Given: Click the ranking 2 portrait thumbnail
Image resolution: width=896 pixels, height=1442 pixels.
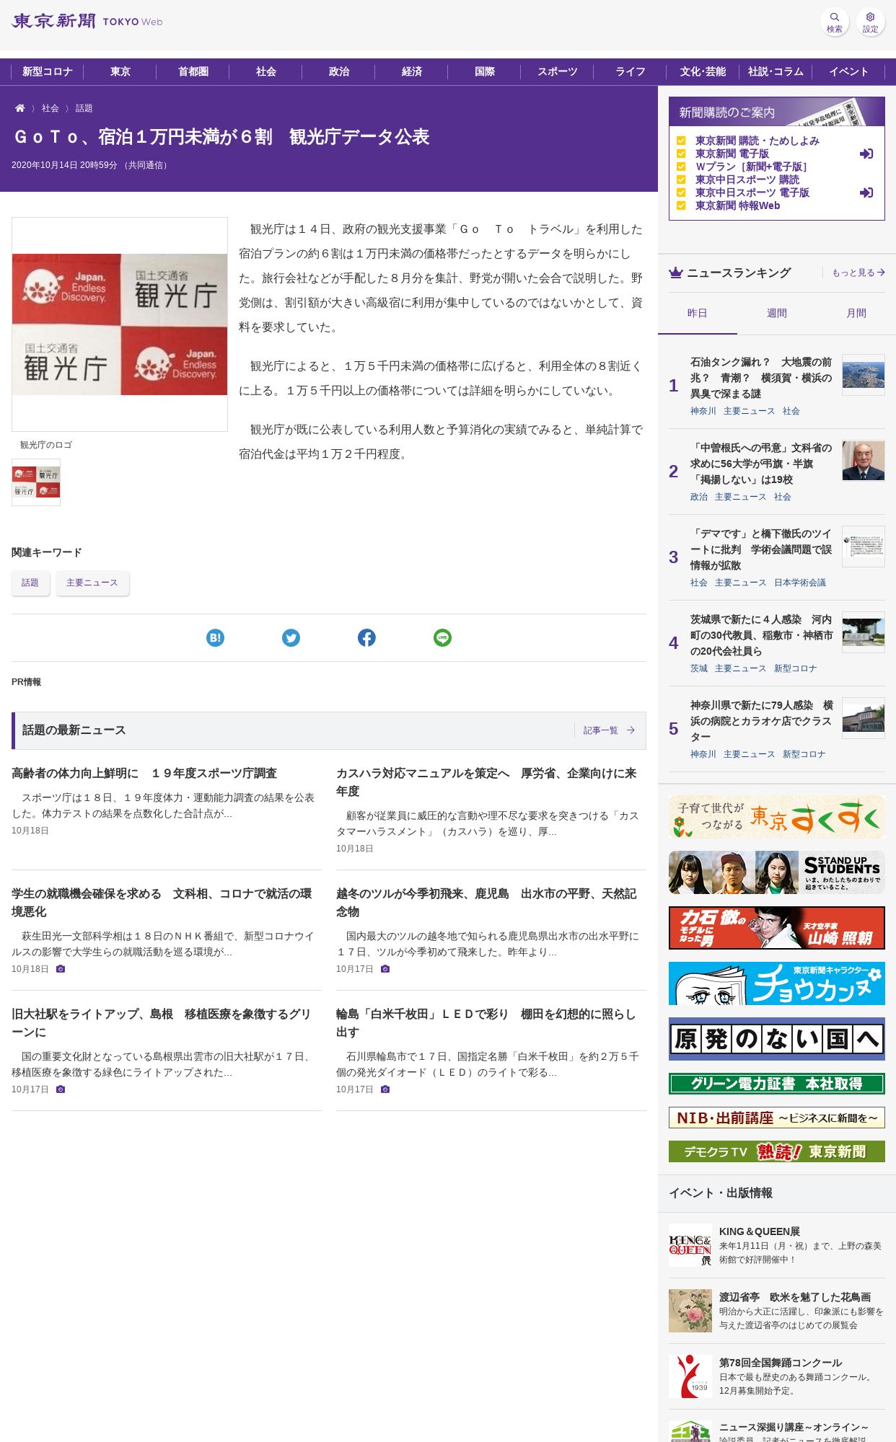Looking at the screenshot, I should coord(864,461).
